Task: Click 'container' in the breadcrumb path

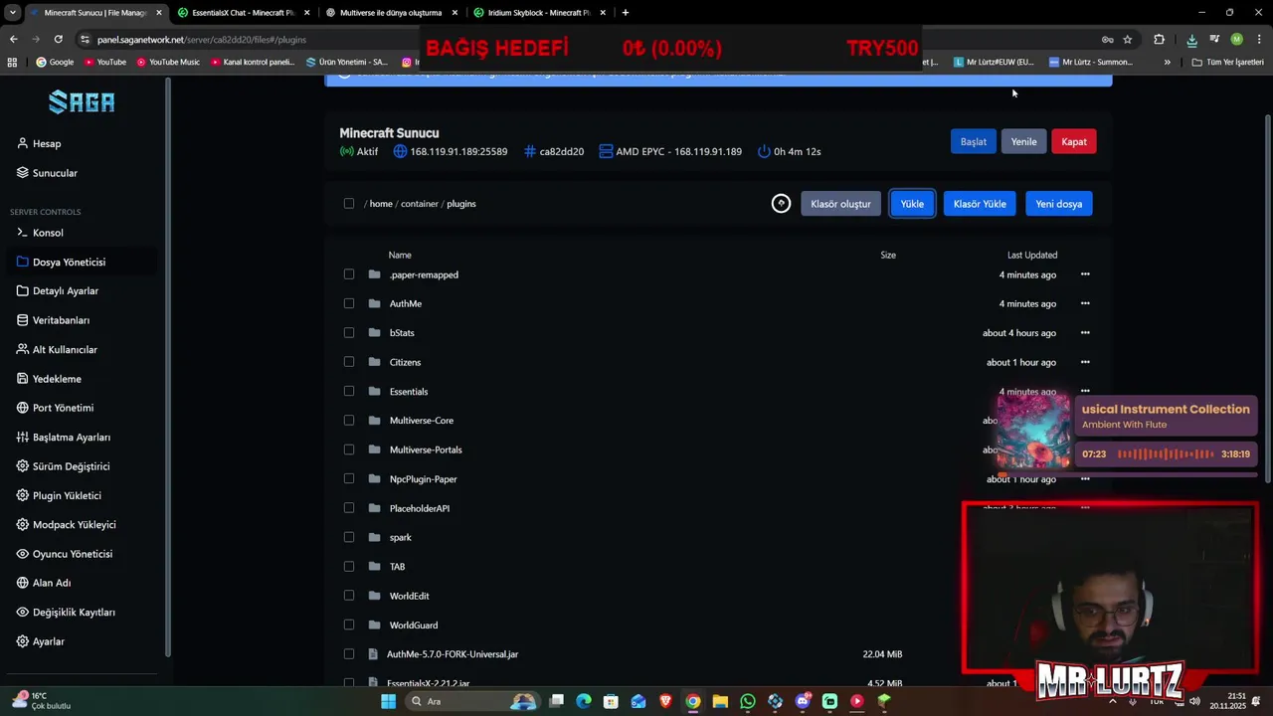Action: 420,204
